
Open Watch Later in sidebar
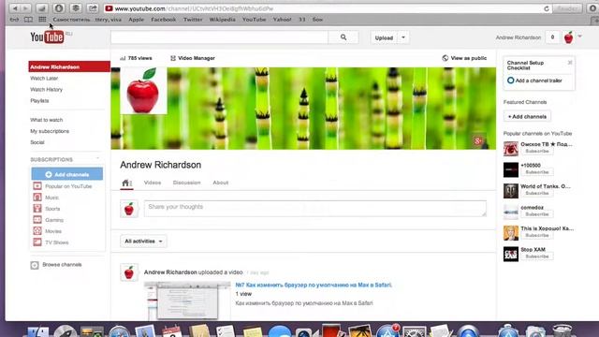coord(44,79)
